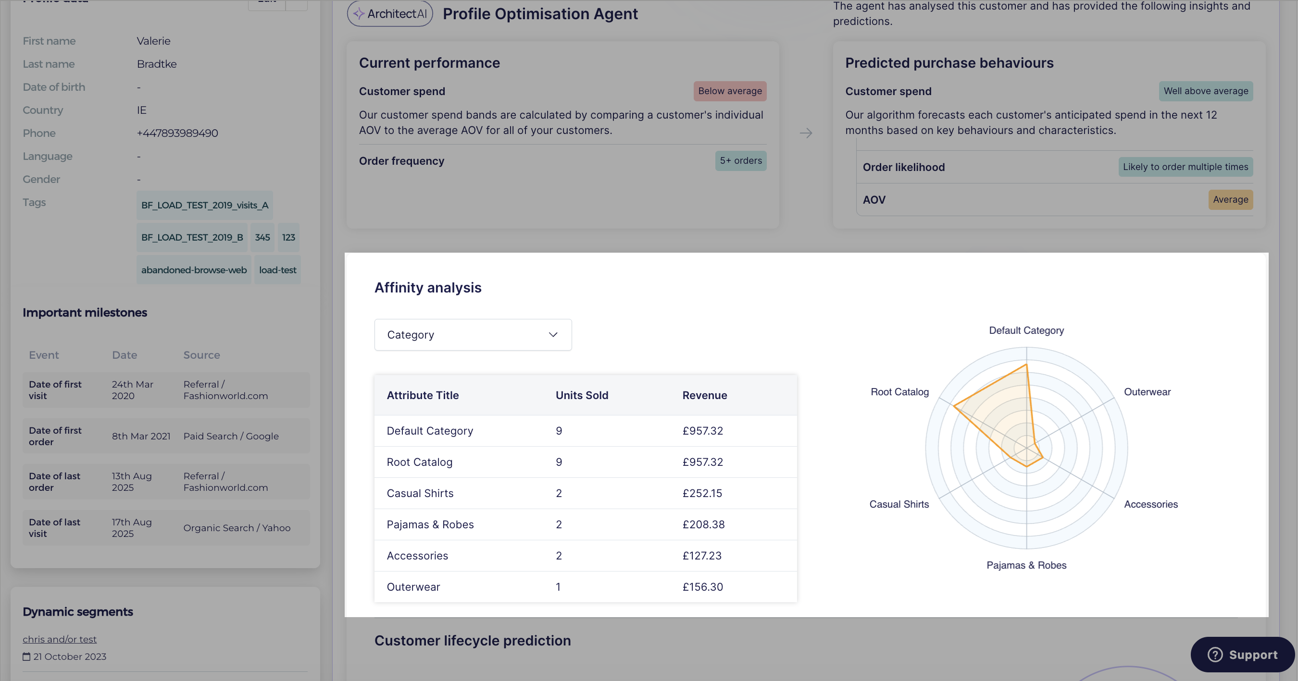Viewport: 1298px width, 681px height.
Task: Click the last name value Bradtke
Action: point(157,64)
